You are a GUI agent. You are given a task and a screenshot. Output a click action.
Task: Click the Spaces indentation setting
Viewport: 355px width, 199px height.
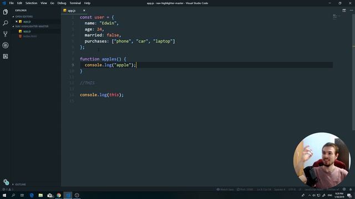pyautogui.click(x=280, y=190)
